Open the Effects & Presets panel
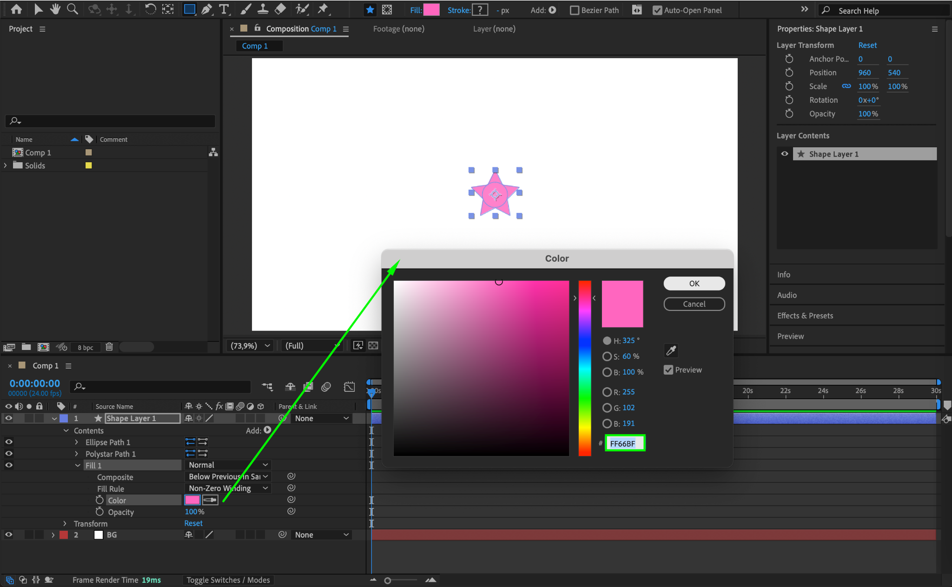The height and width of the screenshot is (587, 952). [805, 316]
